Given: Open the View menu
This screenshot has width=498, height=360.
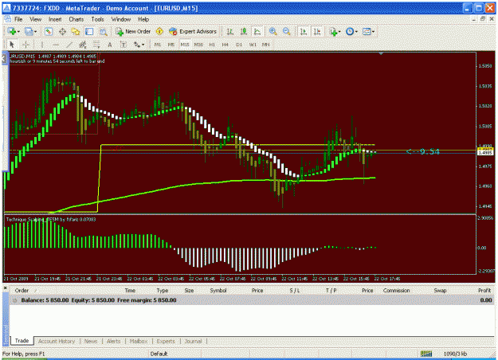Looking at the screenshot, I should coord(35,19).
